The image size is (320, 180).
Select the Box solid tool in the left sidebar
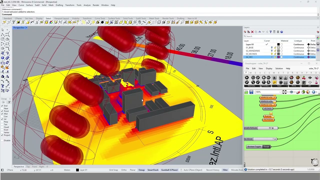click(2, 58)
